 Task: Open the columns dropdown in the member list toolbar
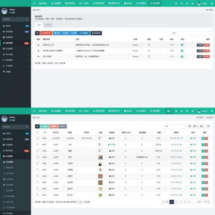pos(195,126)
